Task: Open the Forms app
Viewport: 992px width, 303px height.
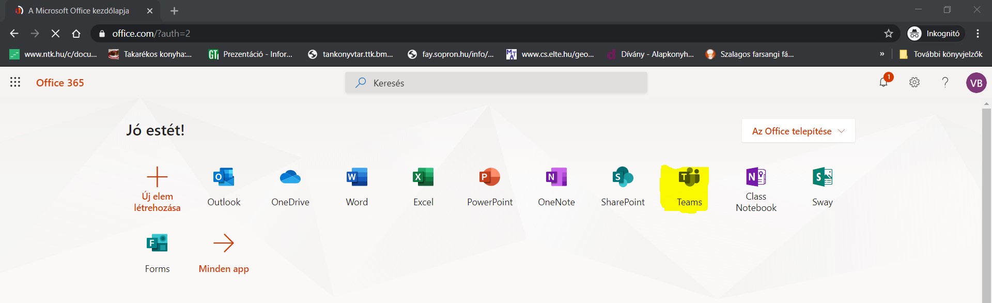Action: [x=157, y=253]
